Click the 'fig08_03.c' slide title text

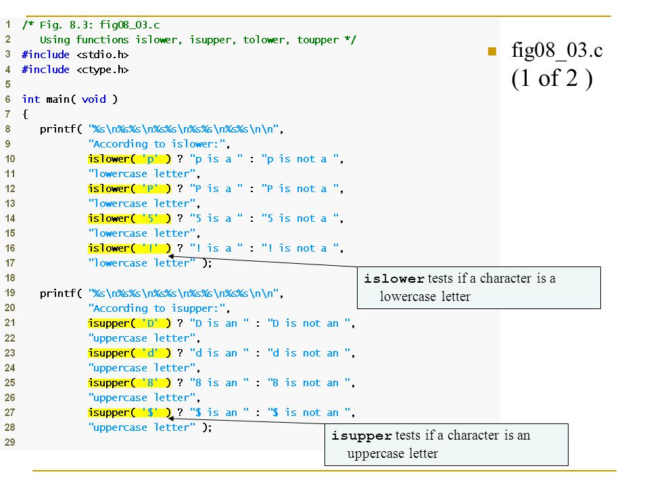pos(557,51)
